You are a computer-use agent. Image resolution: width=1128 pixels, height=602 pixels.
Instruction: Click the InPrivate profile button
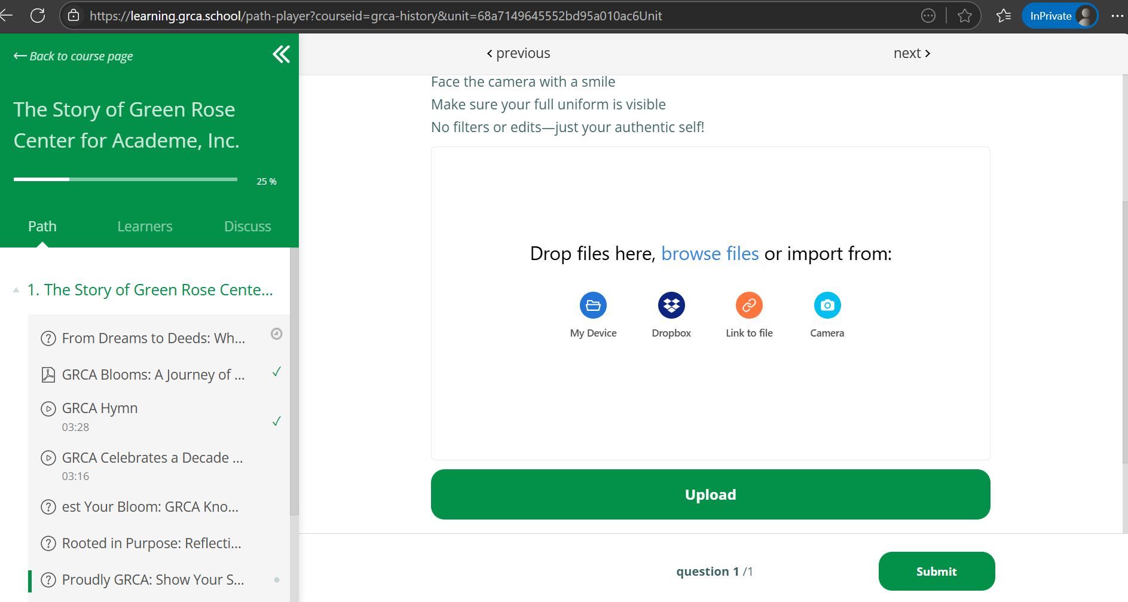[1059, 16]
